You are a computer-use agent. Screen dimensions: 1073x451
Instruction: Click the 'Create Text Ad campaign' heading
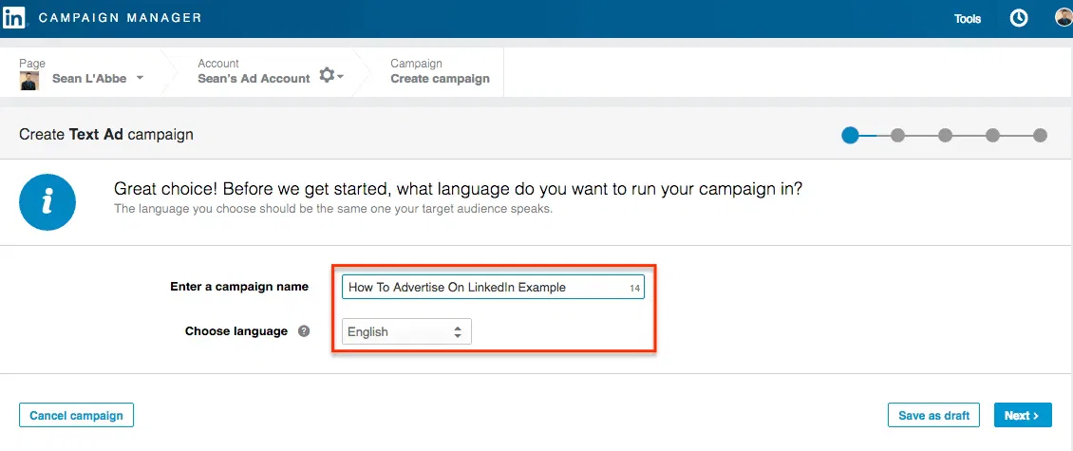click(106, 135)
